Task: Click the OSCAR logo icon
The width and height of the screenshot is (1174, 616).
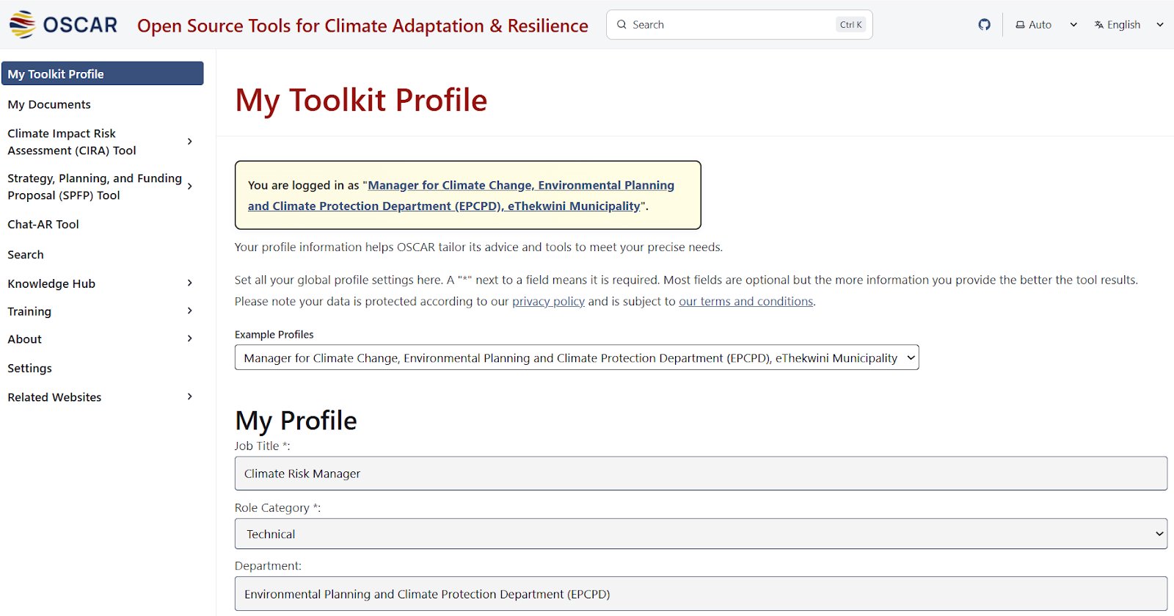Action: pos(22,24)
